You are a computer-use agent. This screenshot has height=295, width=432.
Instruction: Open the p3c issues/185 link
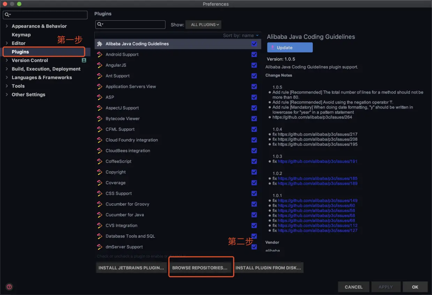[317, 179]
